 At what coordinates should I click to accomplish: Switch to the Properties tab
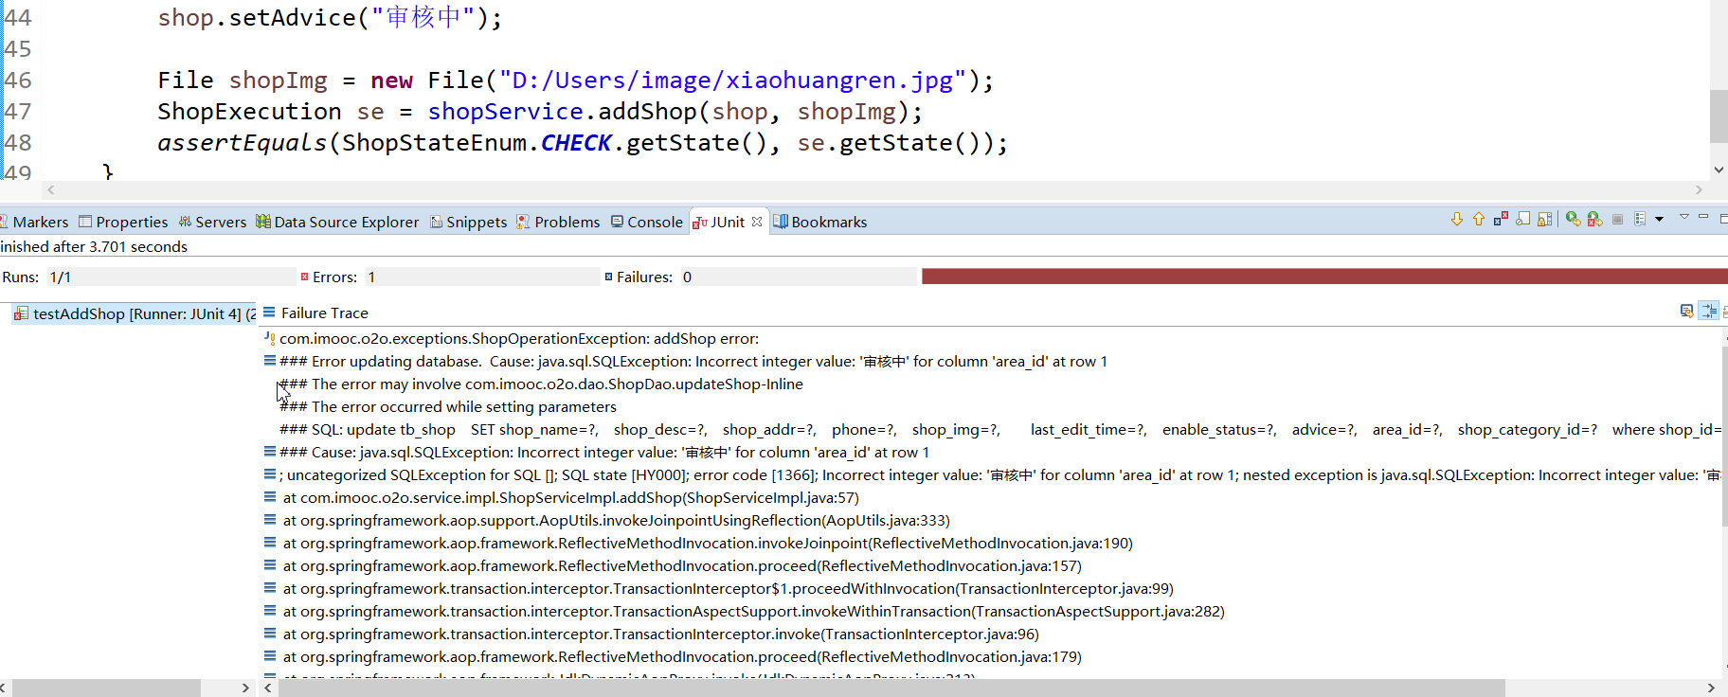click(123, 222)
